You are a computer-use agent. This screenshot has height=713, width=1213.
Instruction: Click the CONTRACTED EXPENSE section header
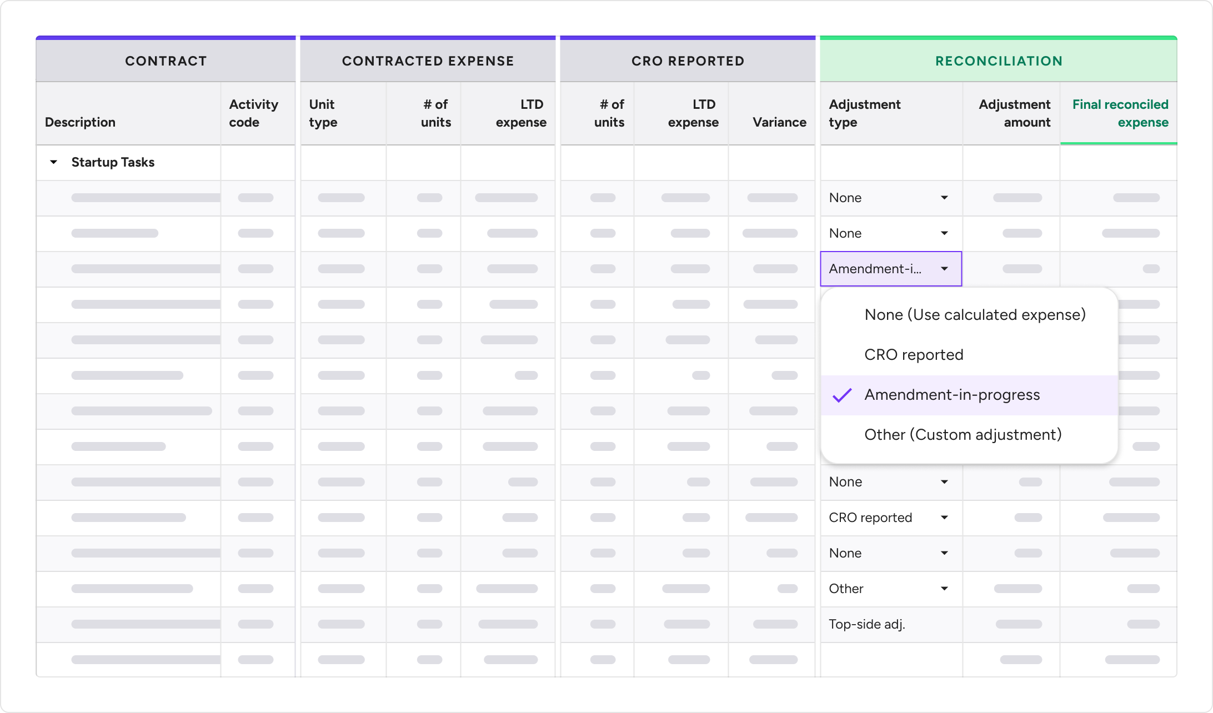[x=428, y=61]
